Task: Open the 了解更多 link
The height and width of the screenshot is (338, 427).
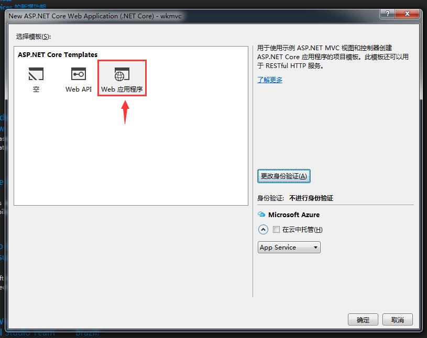Action: [270, 80]
